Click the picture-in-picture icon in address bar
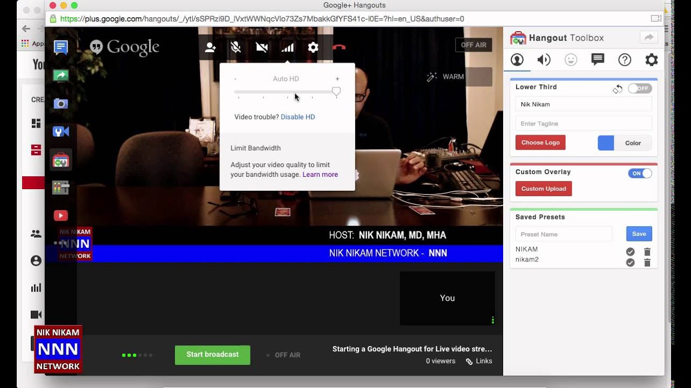Screen dimensions: 691x388 (x=656, y=18)
